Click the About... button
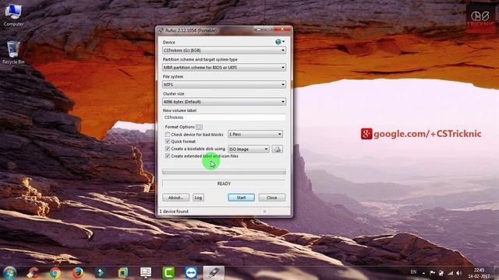 (175, 198)
